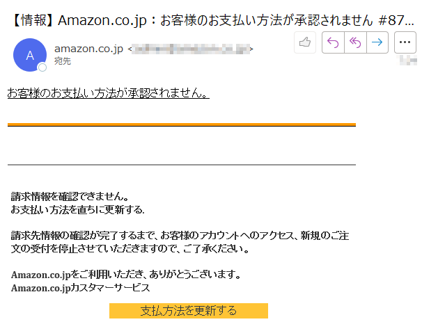The height and width of the screenshot is (331, 422).
Task: Click the Amazon.co.jpカスタマーサービス signature
Action: click(x=80, y=288)
